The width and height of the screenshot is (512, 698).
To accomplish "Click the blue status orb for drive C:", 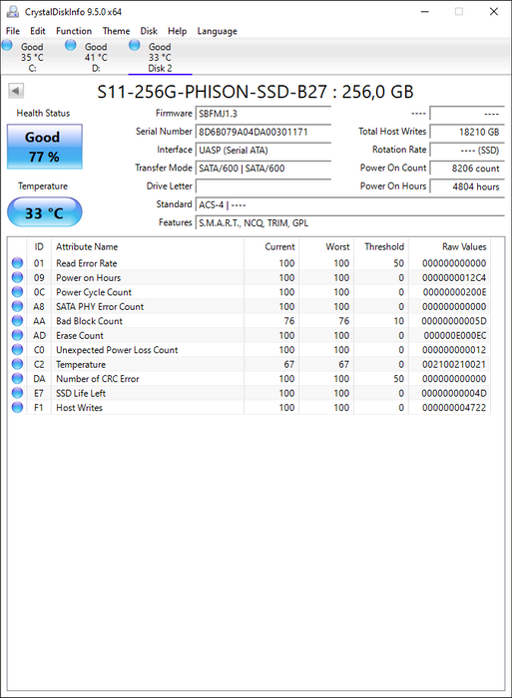I will 7,45.
